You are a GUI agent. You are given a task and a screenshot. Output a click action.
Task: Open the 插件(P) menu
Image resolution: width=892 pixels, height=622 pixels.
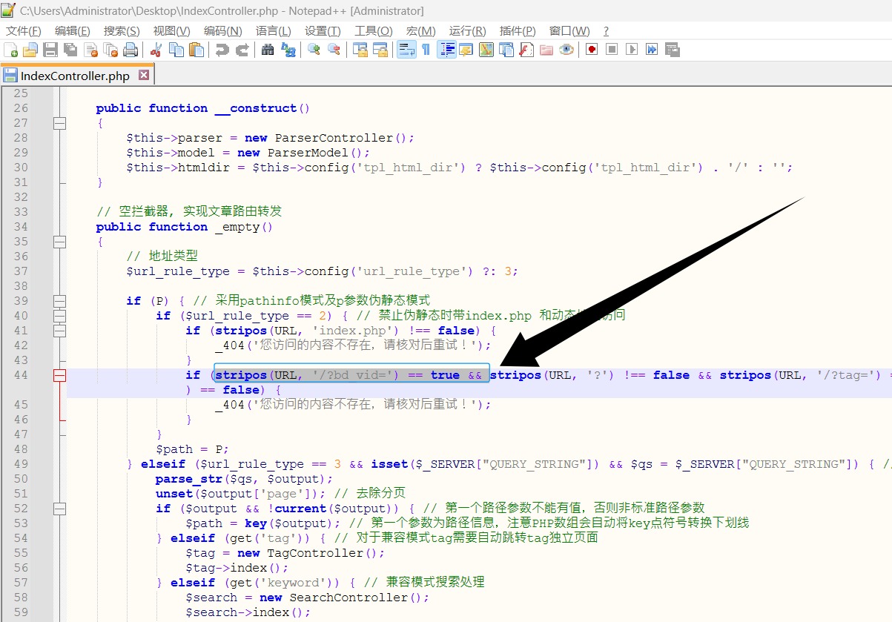point(518,30)
